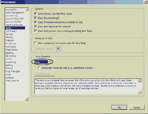Screen dimensions: 148x114
Task: Confirm preferences with OK button
Action: [119, 107]
